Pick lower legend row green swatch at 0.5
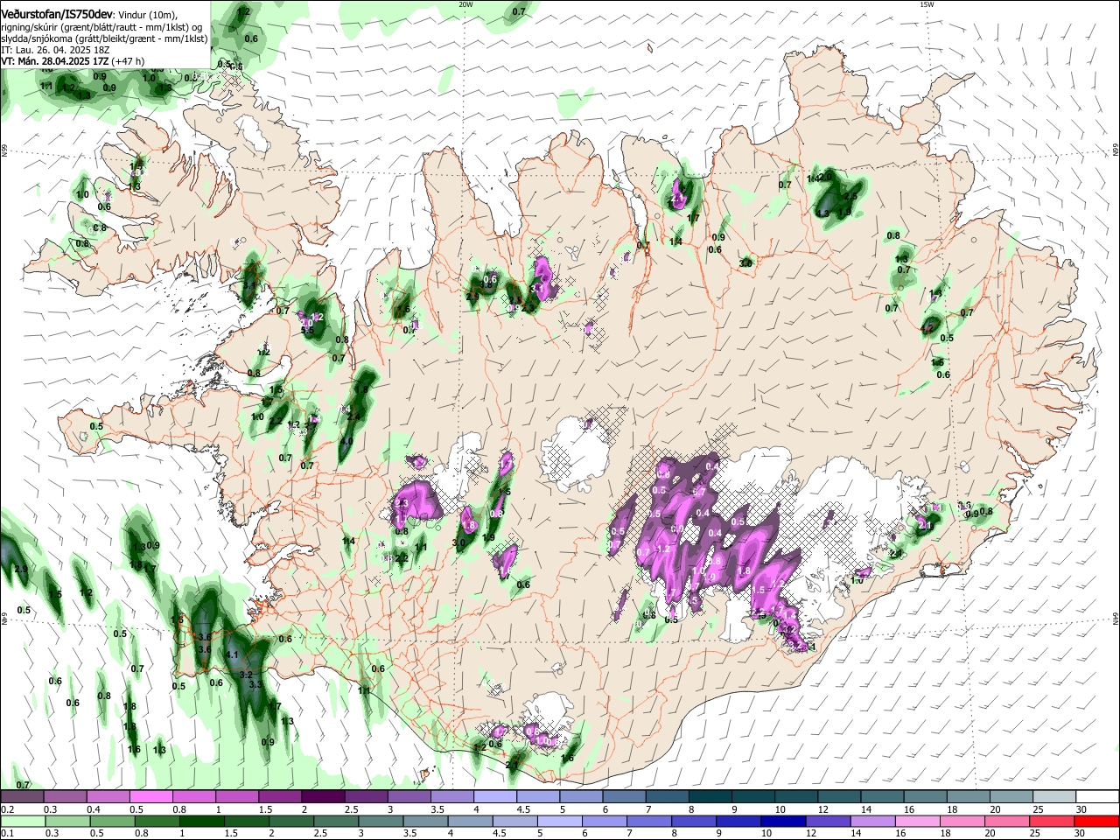1120x840 pixels. point(112,821)
